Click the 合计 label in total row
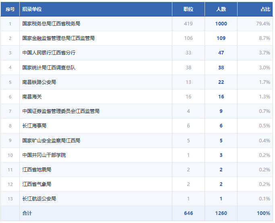The image size is (275, 223). pyautogui.click(x=27, y=213)
